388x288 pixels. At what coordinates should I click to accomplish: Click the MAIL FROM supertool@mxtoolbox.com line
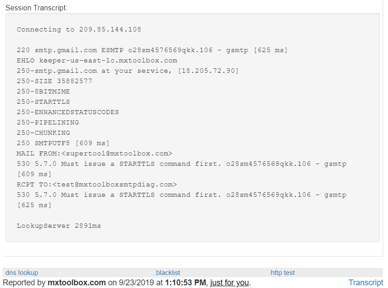click(94, 154)
